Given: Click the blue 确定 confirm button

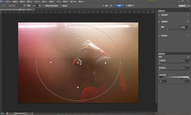Looking at the screenshot, I should coord(120,5).
